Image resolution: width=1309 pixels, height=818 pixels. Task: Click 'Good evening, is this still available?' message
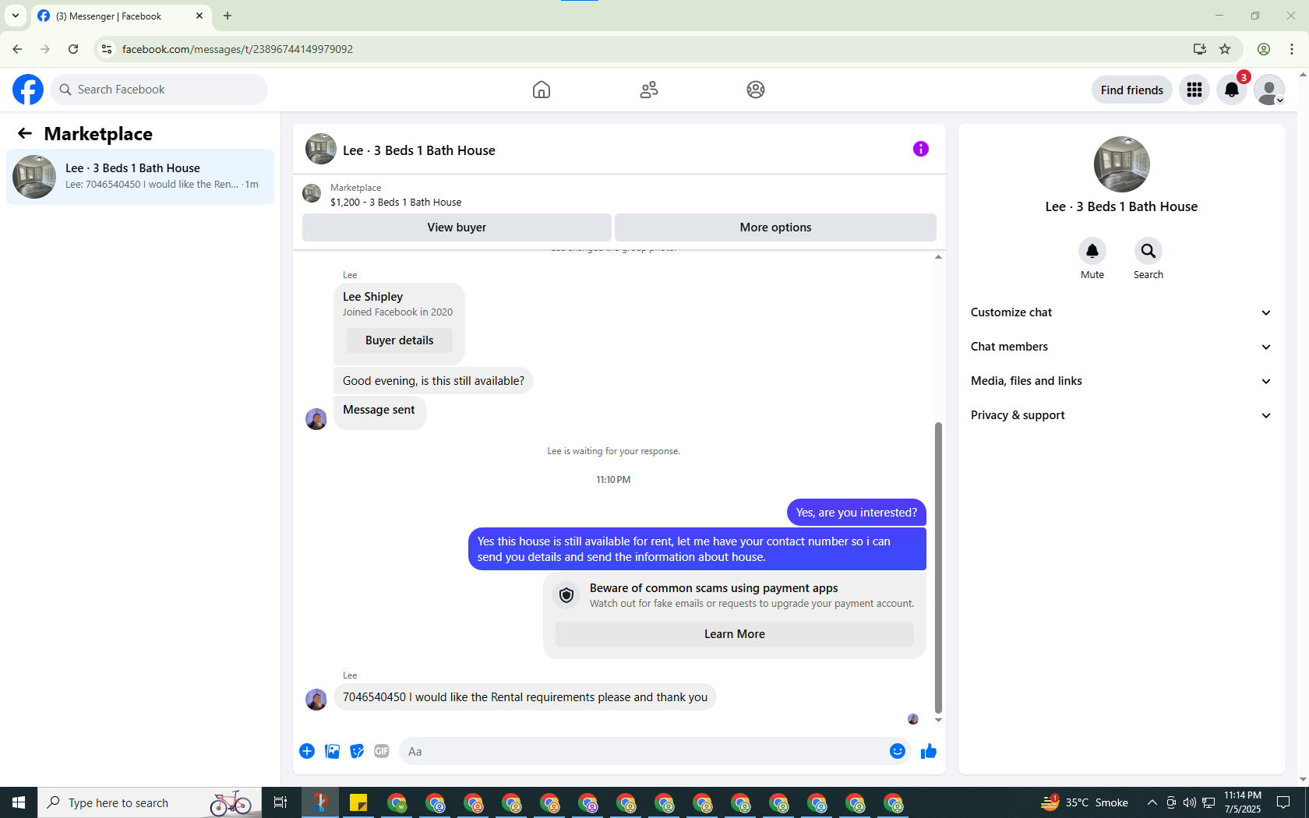(x=433, y=381)
